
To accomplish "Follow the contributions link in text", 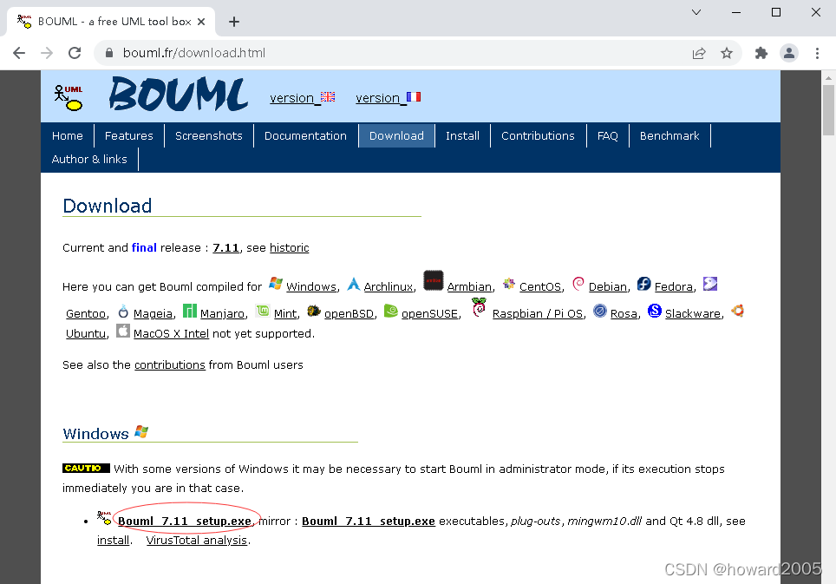I will coord(170,364).
